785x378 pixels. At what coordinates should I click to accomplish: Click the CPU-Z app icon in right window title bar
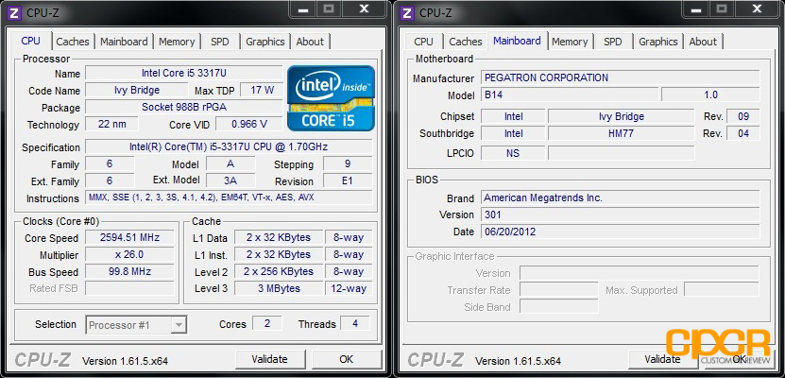click(x=407, y=12)
